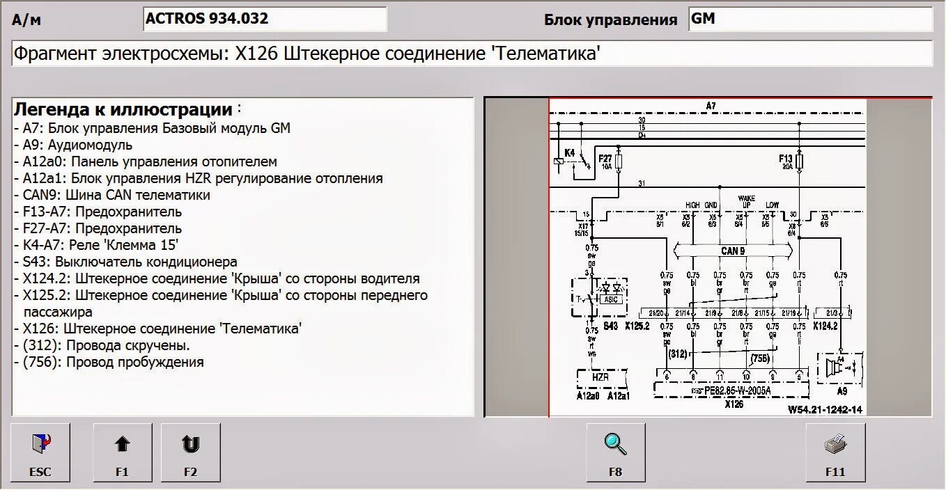The image size is (946, 490).
Task: Click the wiring diagram image
Action: tap(708, 257)
